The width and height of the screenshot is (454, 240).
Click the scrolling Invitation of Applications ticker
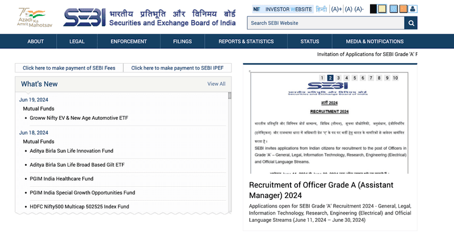tap(367, 54)
